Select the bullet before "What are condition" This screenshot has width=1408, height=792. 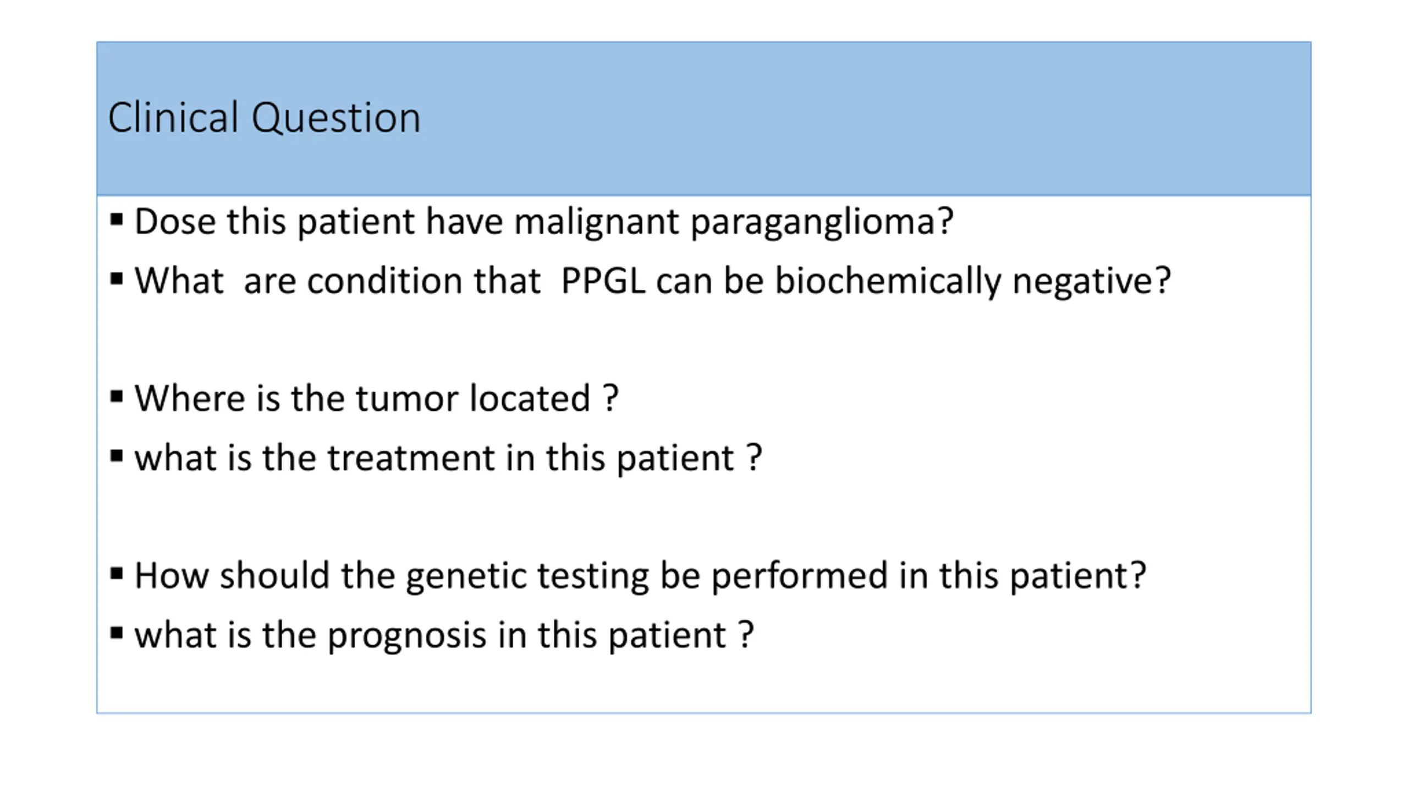tap(116, 279)
